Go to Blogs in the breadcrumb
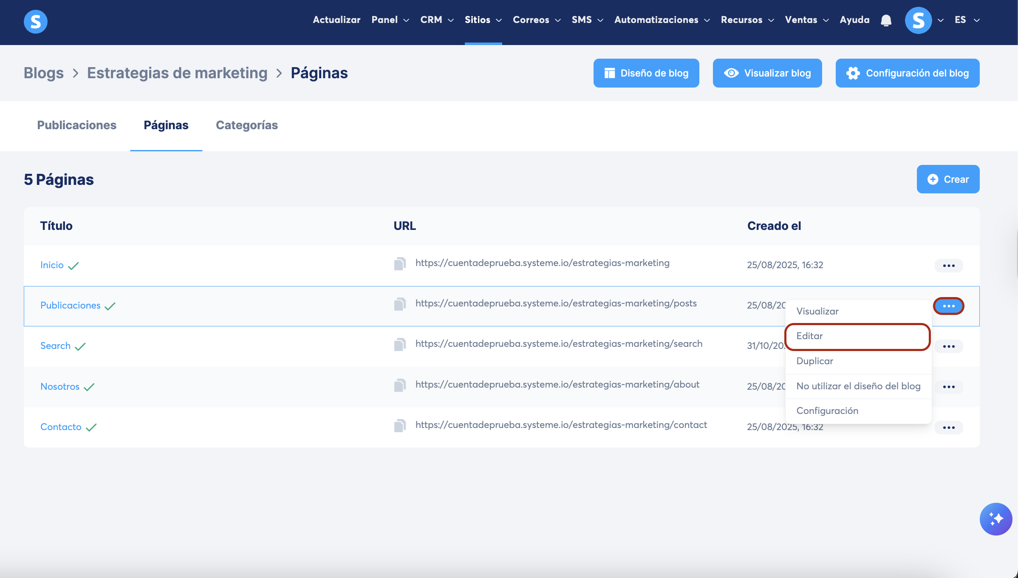 click(x=44, y=73)
